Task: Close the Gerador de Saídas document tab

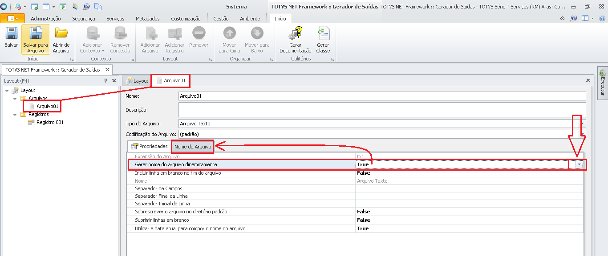Action: [x=107, y=70]
